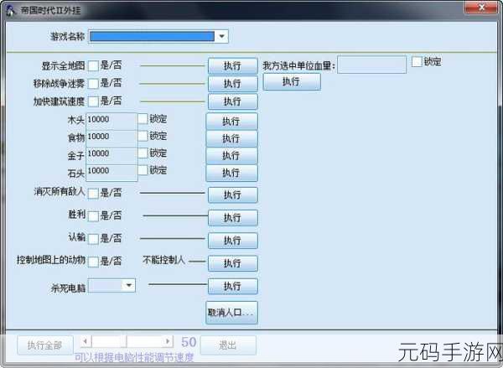Viewport: 503px width, 368px height.
Task: Click the 食物 value input field
Action: point(111,138)
